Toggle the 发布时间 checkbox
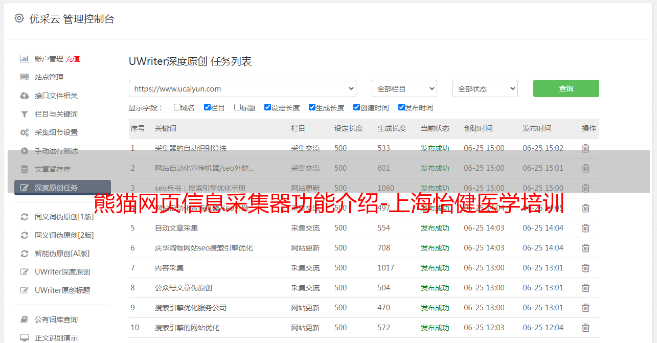This screenshot has height=343, width=657. click(x=401, y=107)
